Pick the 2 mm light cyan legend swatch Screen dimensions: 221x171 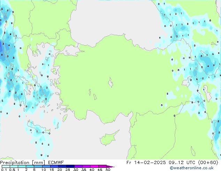[30, 166]
